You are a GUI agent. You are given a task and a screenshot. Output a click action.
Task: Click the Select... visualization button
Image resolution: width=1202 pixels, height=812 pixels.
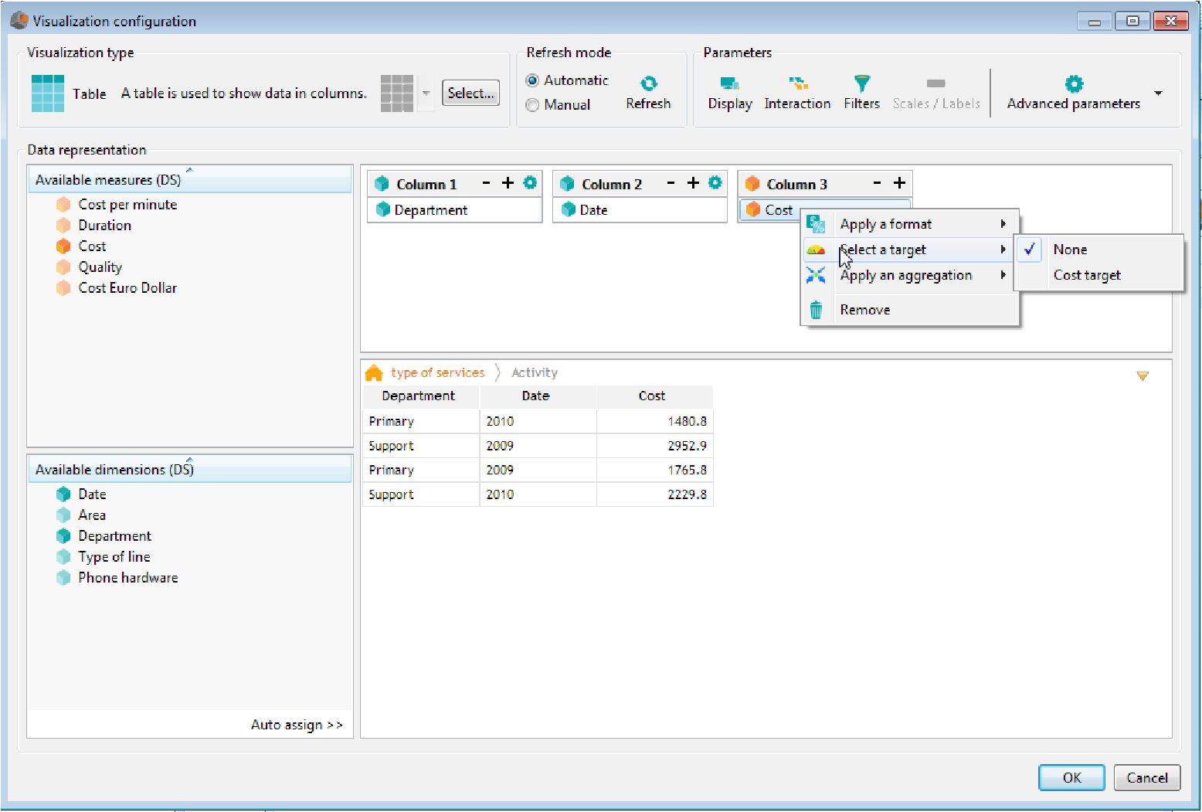coord(470,93)
